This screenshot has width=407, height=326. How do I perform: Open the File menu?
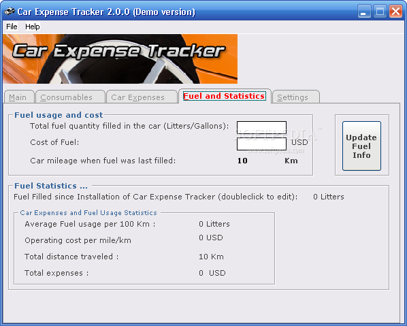click(12, 27)
